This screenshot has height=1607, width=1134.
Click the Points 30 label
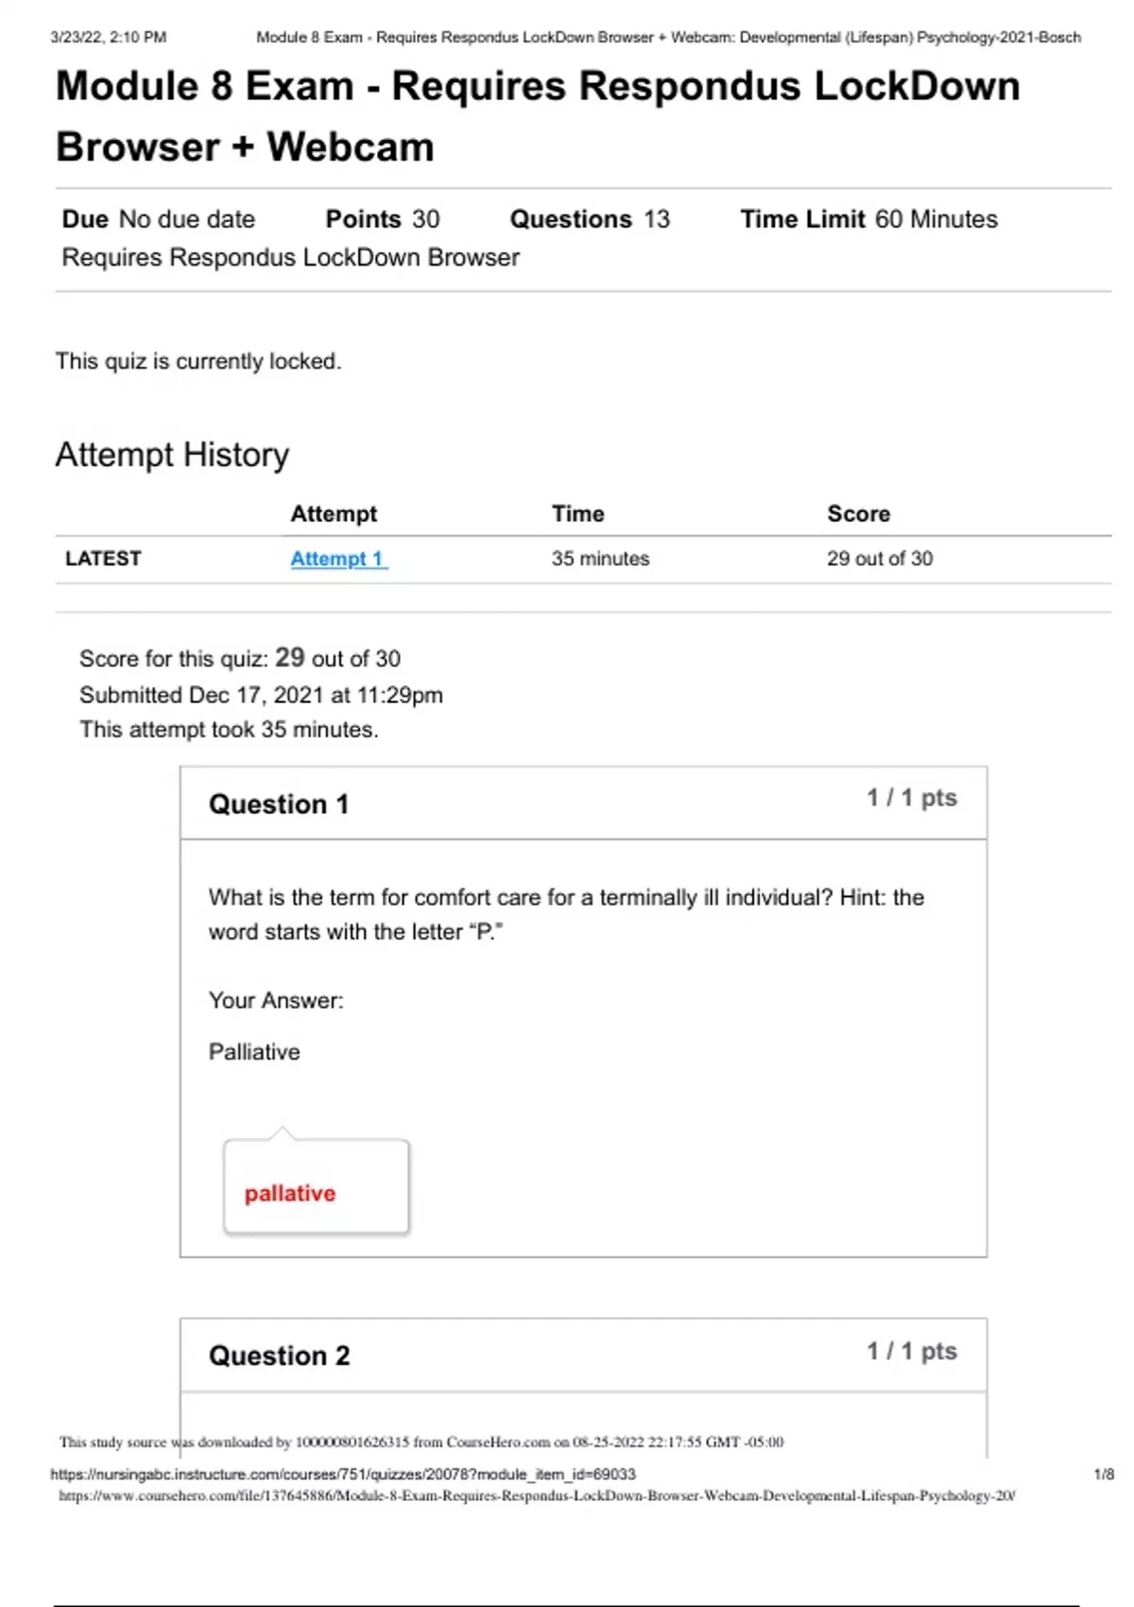pyautogui.click(x=382, y=219)
